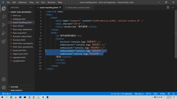Image resolution: width=177 pixels, height=99 pixels.
Task: Open the Run menu
Action: tap(43, 2)
